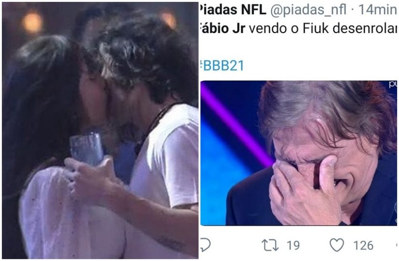Screen dimensions: 399x261
Task: Open the left photo of couple kissing
Action: [100, 131]
